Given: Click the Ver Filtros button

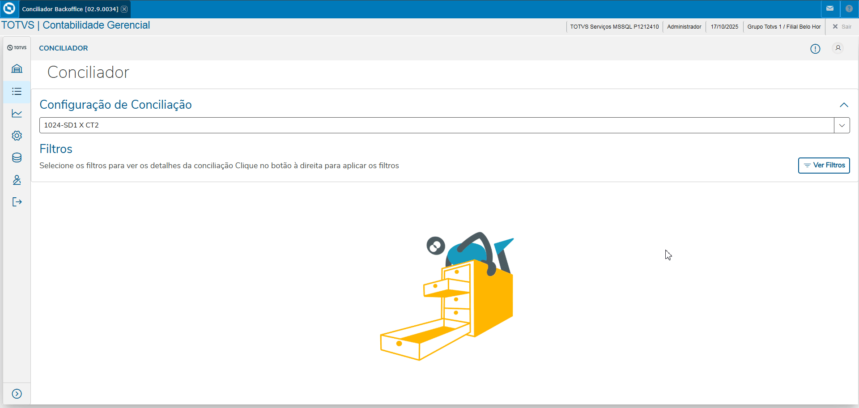Looking at the screenshot, I should pos(824,165).
